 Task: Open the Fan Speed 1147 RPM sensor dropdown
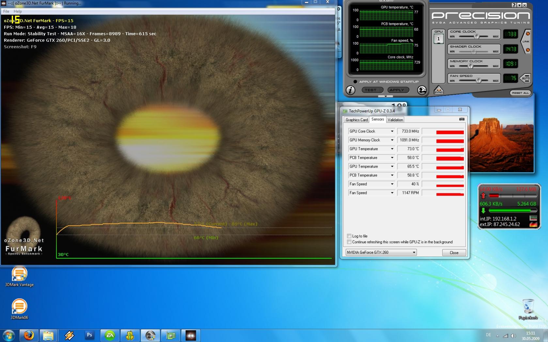click(x=392, y=193)
